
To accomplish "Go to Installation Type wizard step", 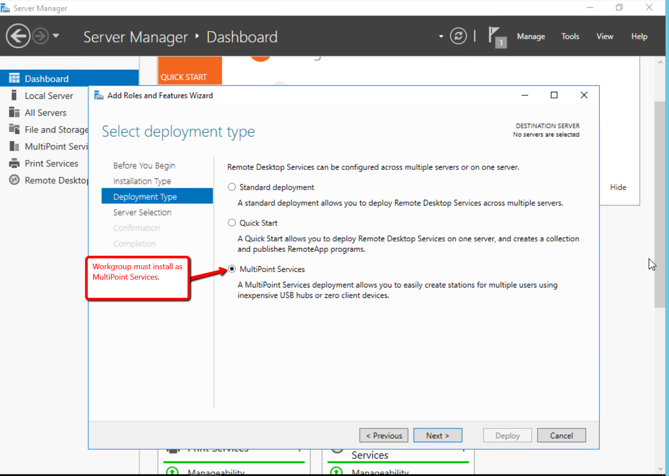I will pos(142,181).
